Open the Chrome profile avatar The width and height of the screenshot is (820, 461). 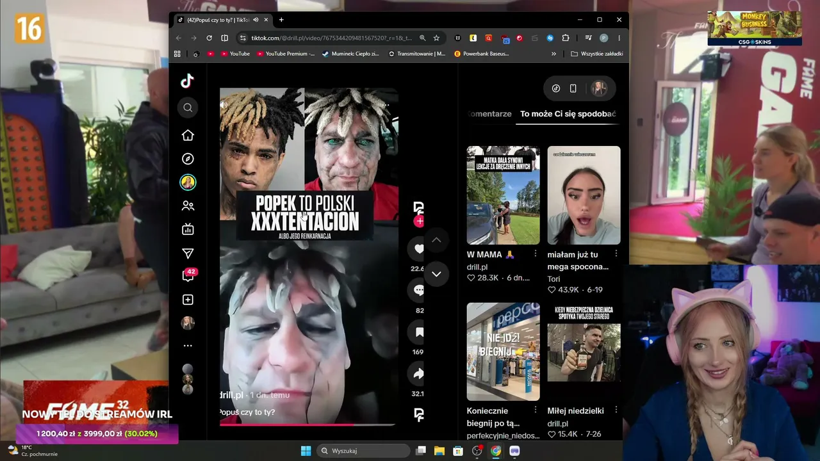[603, 38]
